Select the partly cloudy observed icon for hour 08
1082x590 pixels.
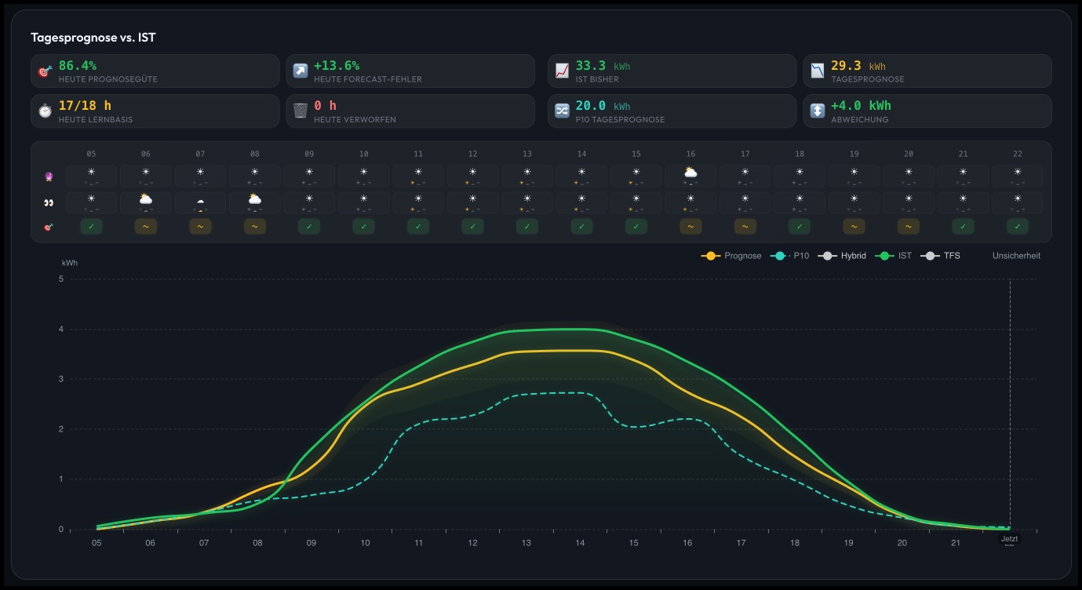coord(255,198)
